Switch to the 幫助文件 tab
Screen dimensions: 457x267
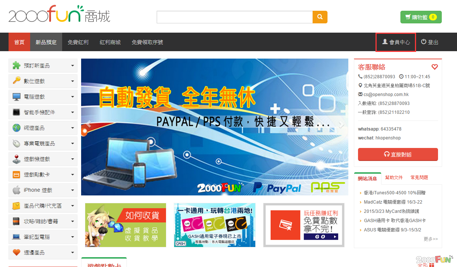[394, 178]
